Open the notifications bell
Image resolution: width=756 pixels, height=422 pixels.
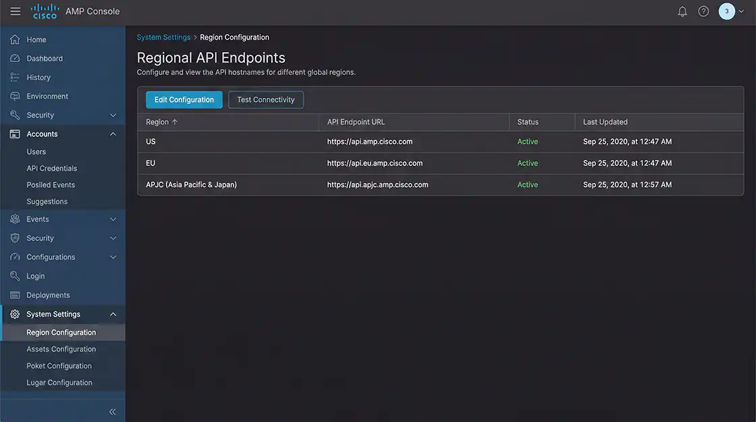point(682,11)
